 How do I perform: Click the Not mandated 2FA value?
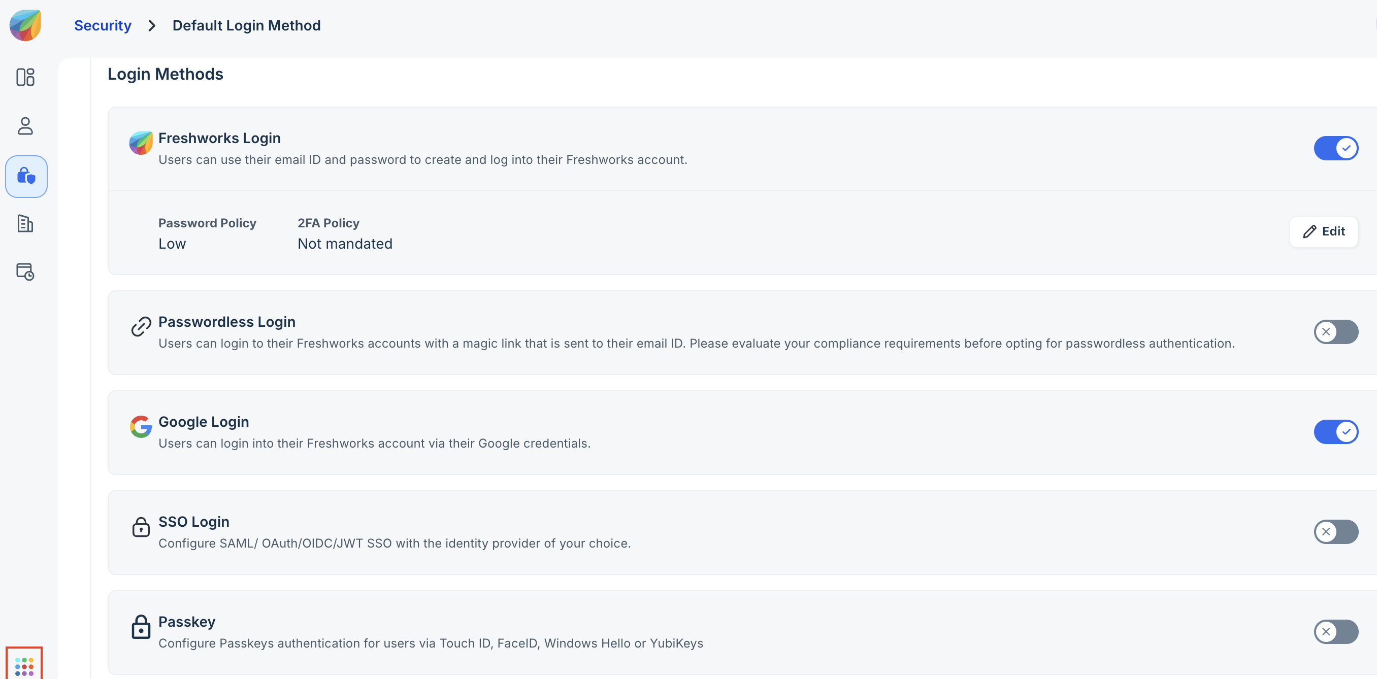(x=345, y=244)
